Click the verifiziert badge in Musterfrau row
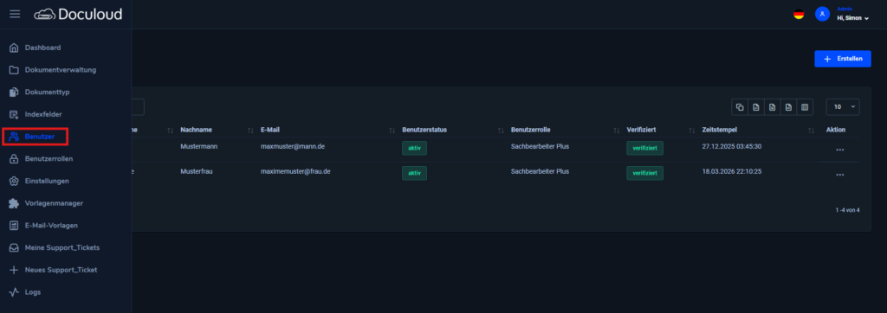The image size is (887, 313). click(x=644, y=173)
